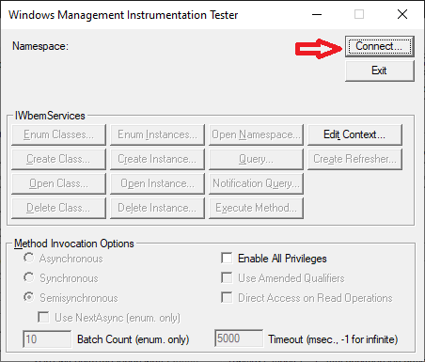Click Open Class... button
The height and width of the screenshot is (362, 425).
(x=58, y=183)
